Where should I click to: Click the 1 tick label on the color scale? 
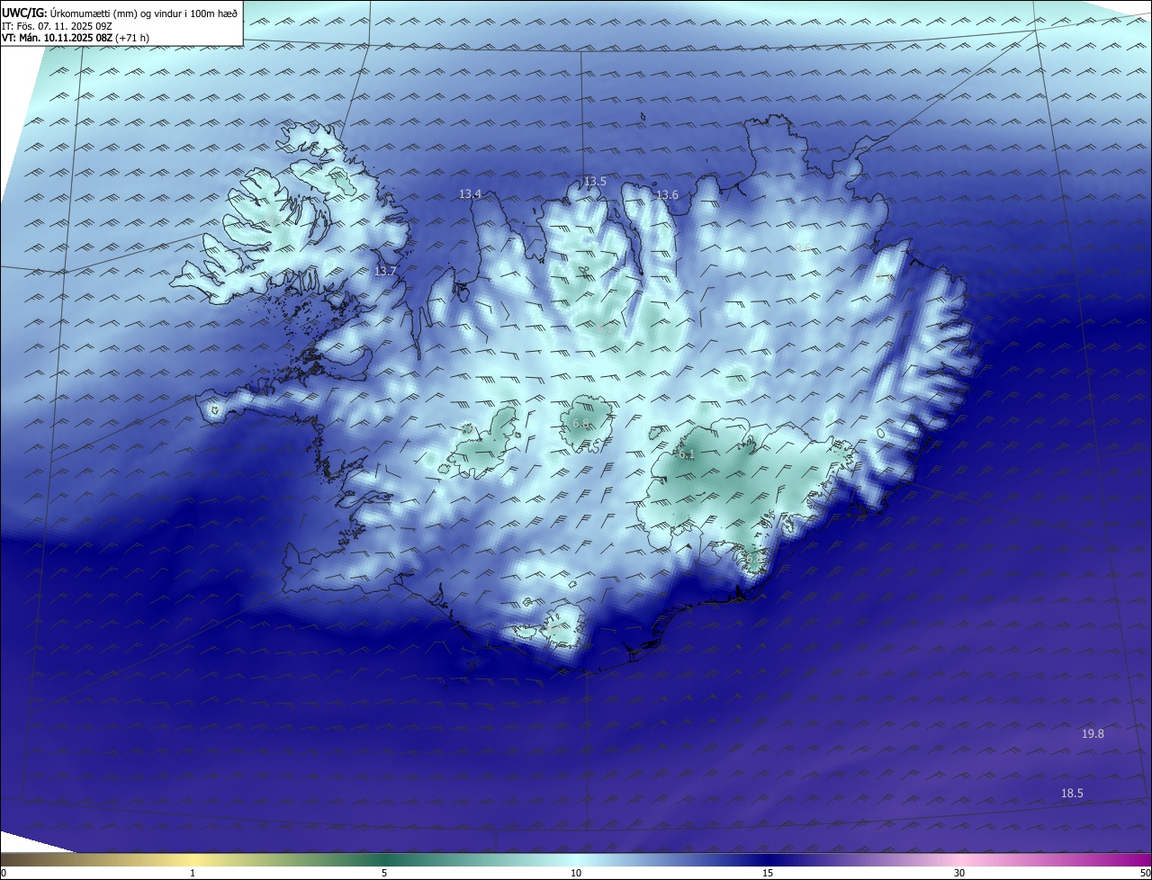193,873
